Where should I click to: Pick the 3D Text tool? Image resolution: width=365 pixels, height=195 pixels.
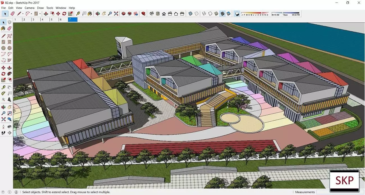pyautogui.click(x=10, y=99)
